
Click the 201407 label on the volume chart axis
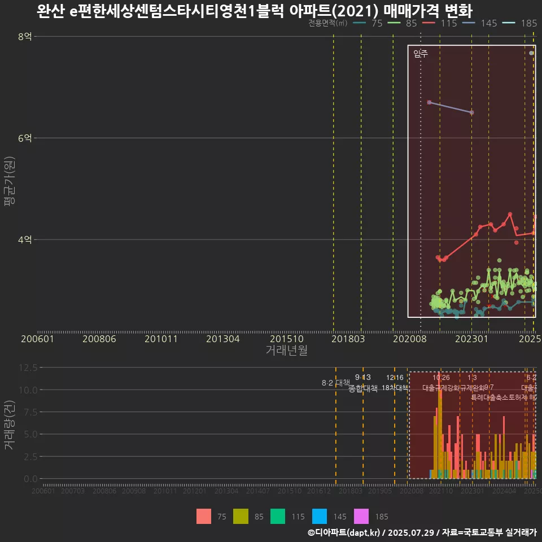258,491
